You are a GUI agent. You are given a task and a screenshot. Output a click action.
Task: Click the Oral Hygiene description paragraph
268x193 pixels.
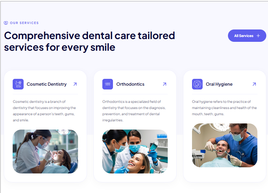(224, 108)
